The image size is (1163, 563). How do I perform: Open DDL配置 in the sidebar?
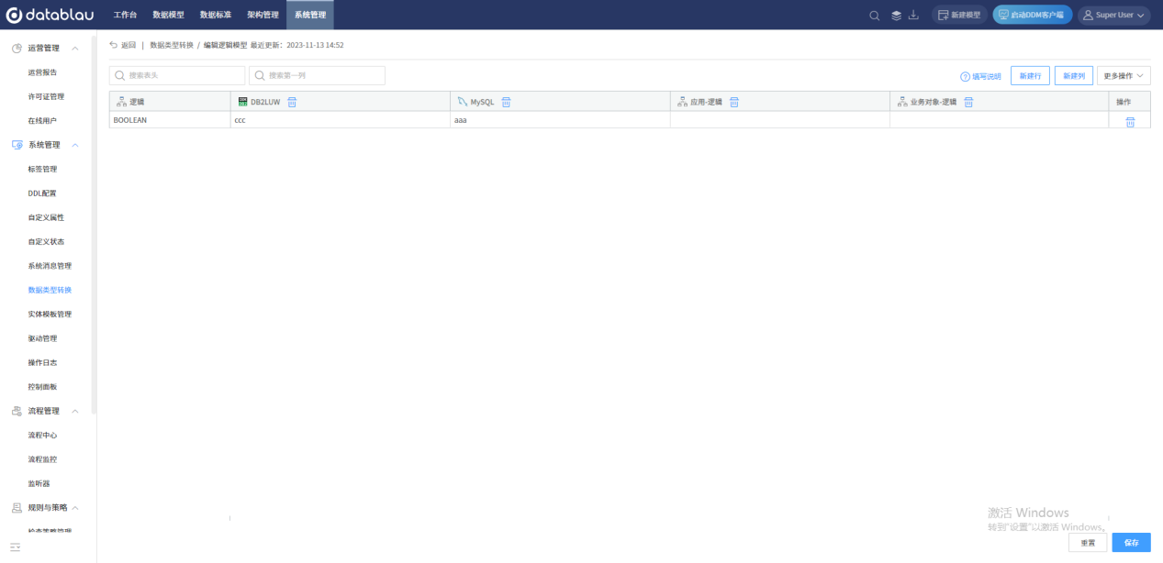coord(42,193)
